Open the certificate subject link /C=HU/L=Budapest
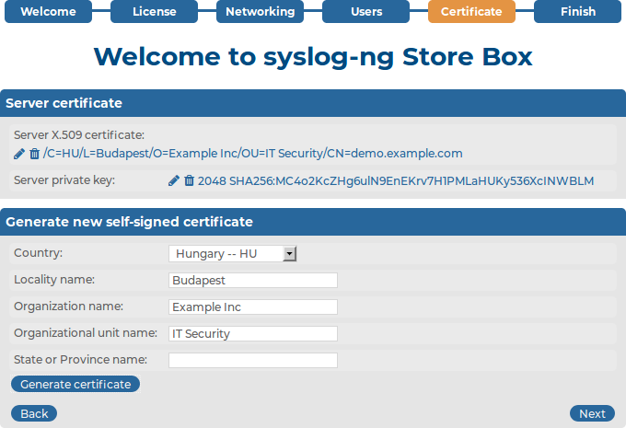 point(253,154)
